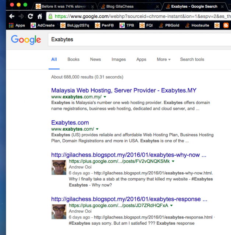This screenshot has height=235, width=231.
Task: Switch to Books search results
Action: (x=74, y=59)
